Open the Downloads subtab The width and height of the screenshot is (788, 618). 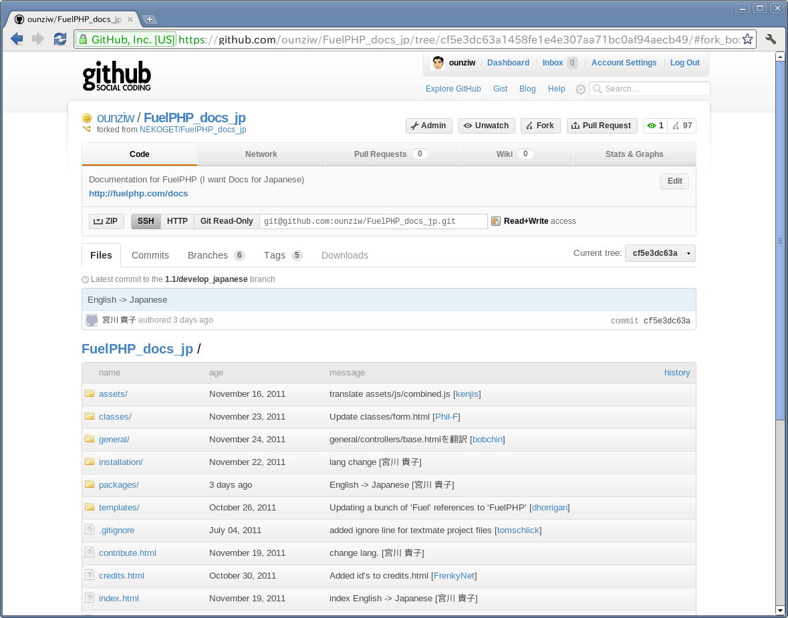click(345, 255)
